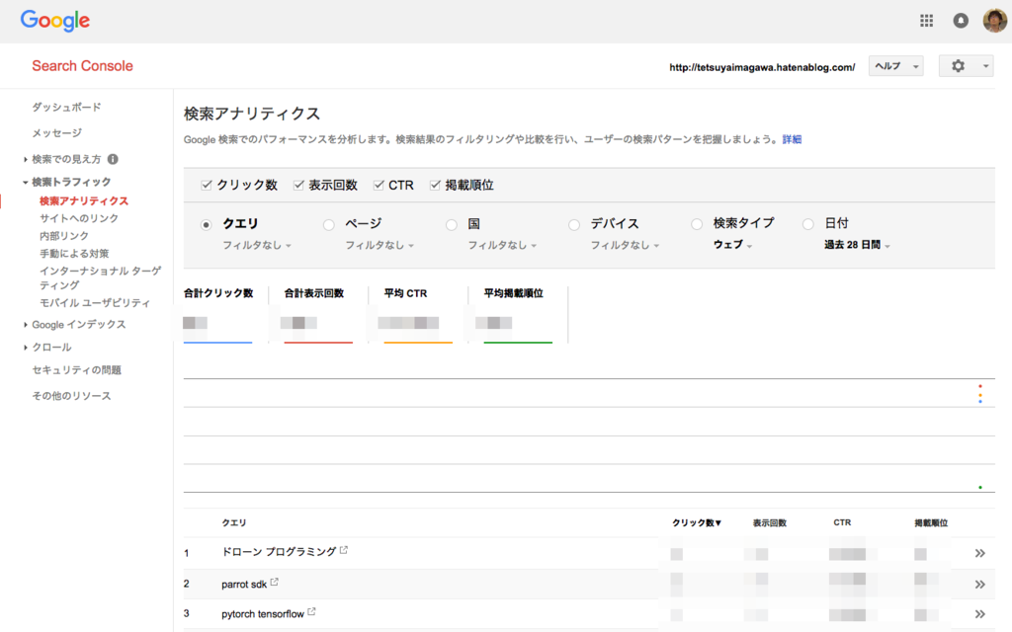Screen dimensions: 1012x632
Task: Open the ドローン プログラミング query
Action: pyautogui.click(x=279, y=552)
